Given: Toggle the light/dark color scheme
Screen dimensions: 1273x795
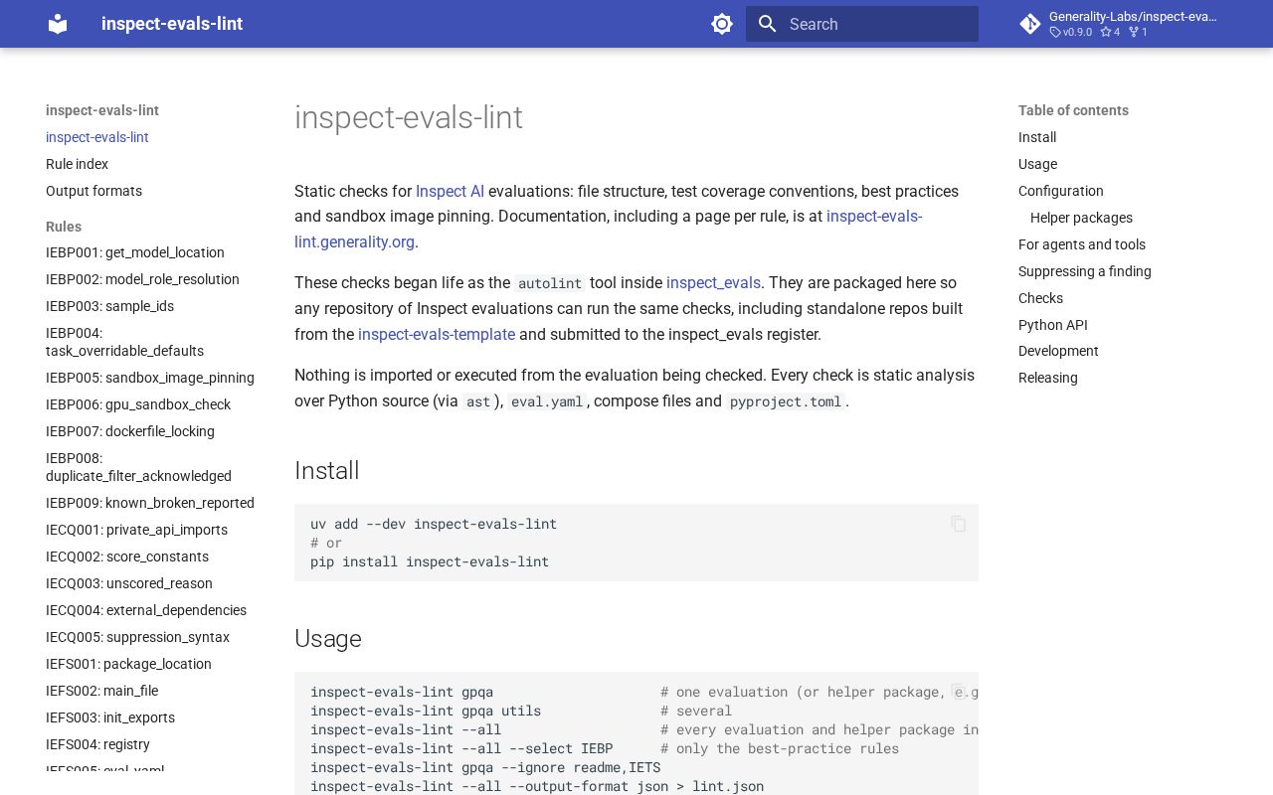Looking at the screenshot, I should pos(722,24).
